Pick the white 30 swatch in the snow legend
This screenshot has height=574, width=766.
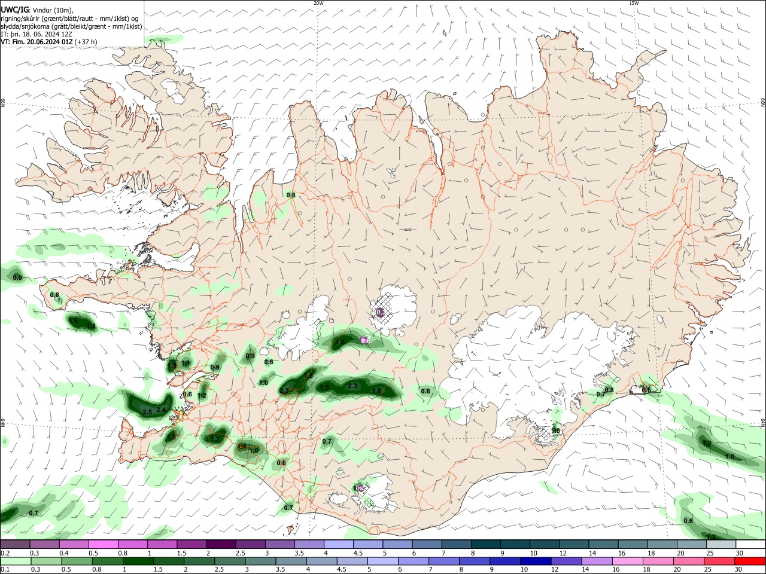pyautogui.click(x=750, y=544)
